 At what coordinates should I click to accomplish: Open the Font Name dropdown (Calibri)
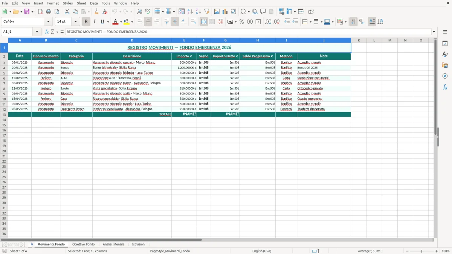(x=48, y=22)
